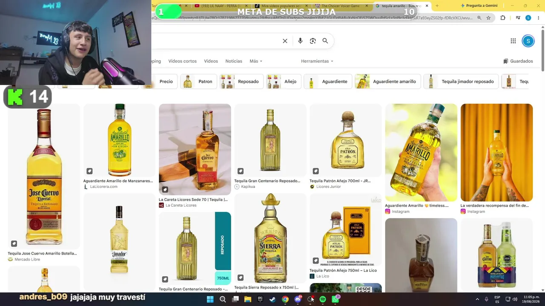Open the Google apps grid
This screenshot has width=545, height=306.
click(513, 41)
